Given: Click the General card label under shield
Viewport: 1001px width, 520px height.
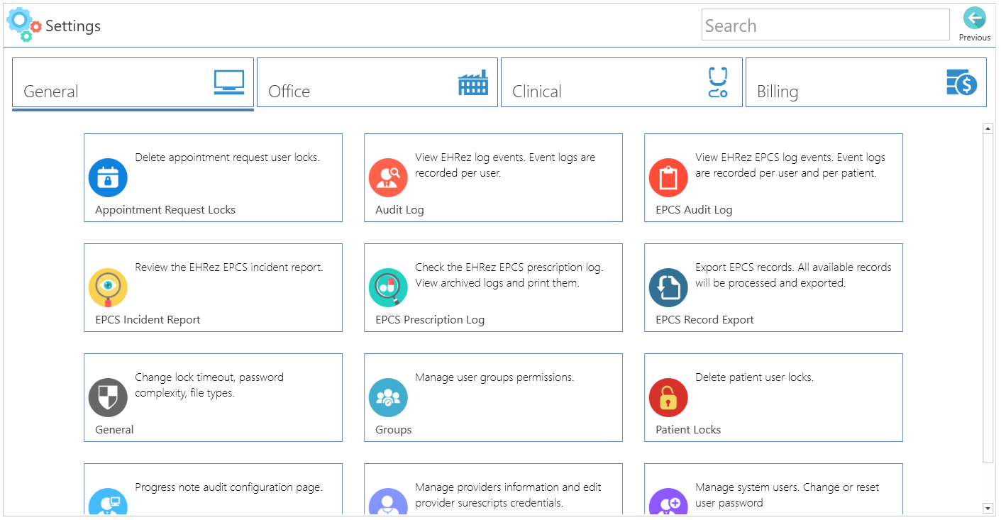Looking at the screenshot, I should point(114,430).
